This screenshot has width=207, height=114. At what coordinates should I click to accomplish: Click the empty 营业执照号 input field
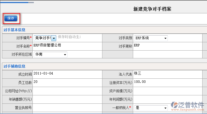tap(67, 107)
